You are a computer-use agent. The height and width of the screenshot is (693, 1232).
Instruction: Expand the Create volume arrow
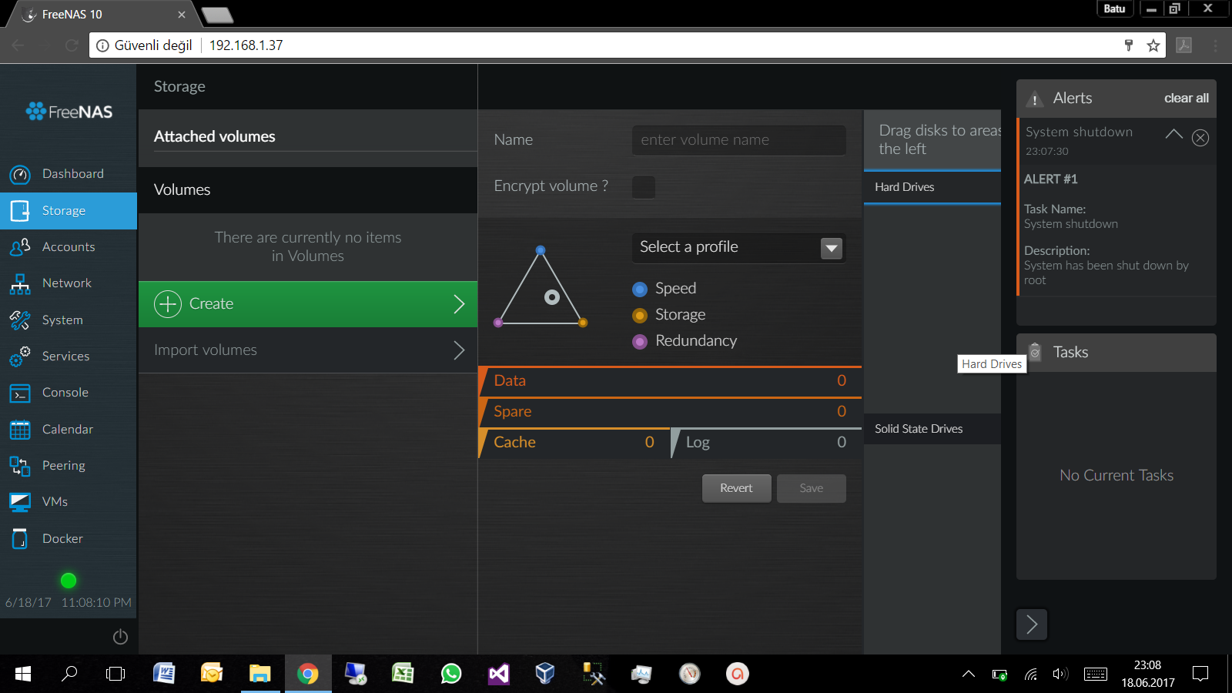pyautogui.click(x=459, y=304)
